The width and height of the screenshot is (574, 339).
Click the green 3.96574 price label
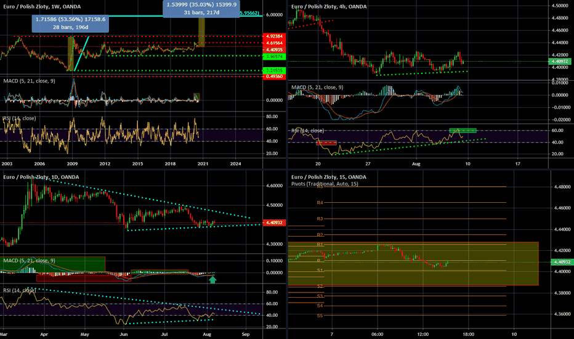point(274,57)
